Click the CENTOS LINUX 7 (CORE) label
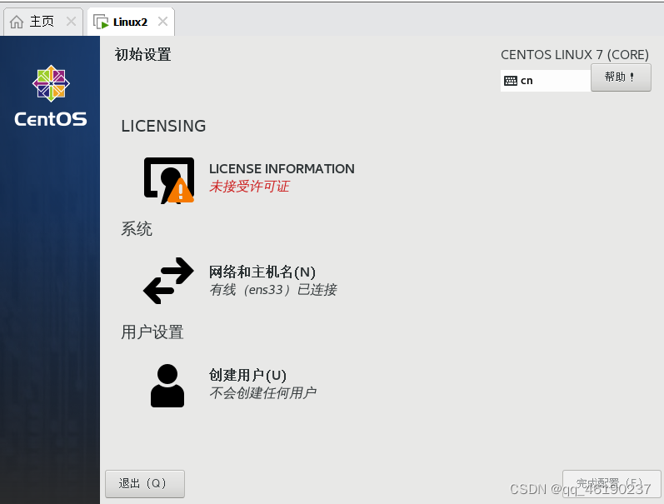Image resolution: width=664 pixels, height=504 pixels. [x=575, y=55]
